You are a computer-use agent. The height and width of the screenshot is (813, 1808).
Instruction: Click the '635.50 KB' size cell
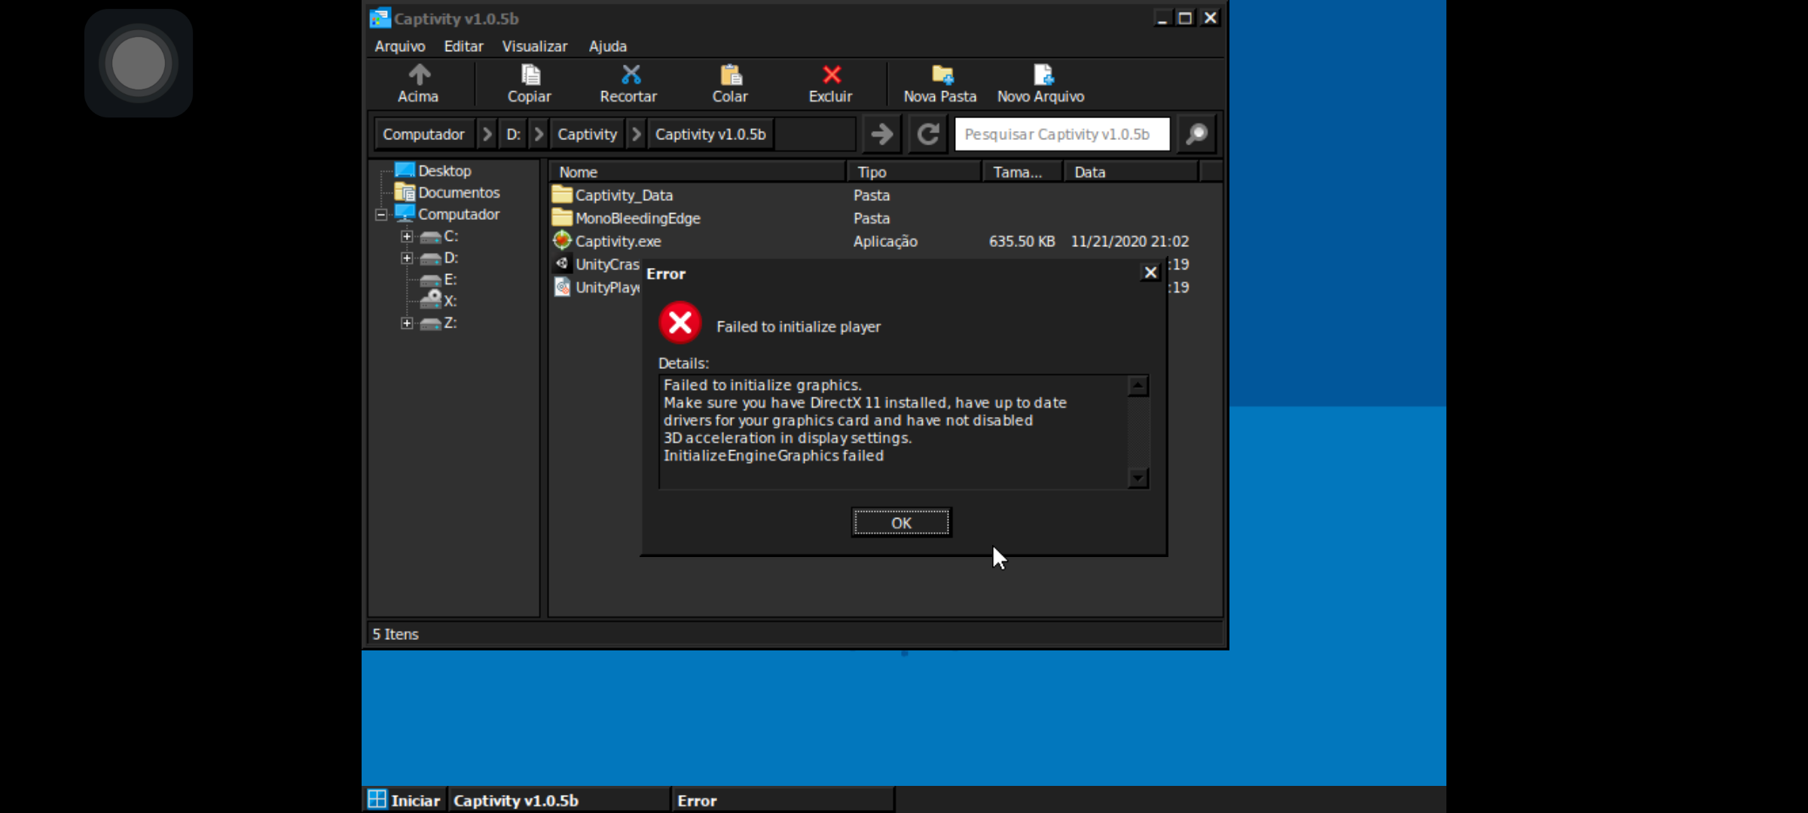pos(1022,242)
